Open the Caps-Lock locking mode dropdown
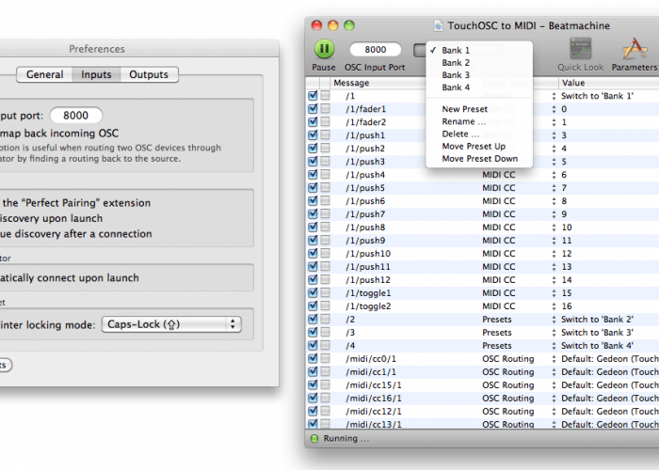Viewport: 659px width, 470px height. [x=171, y=324]
